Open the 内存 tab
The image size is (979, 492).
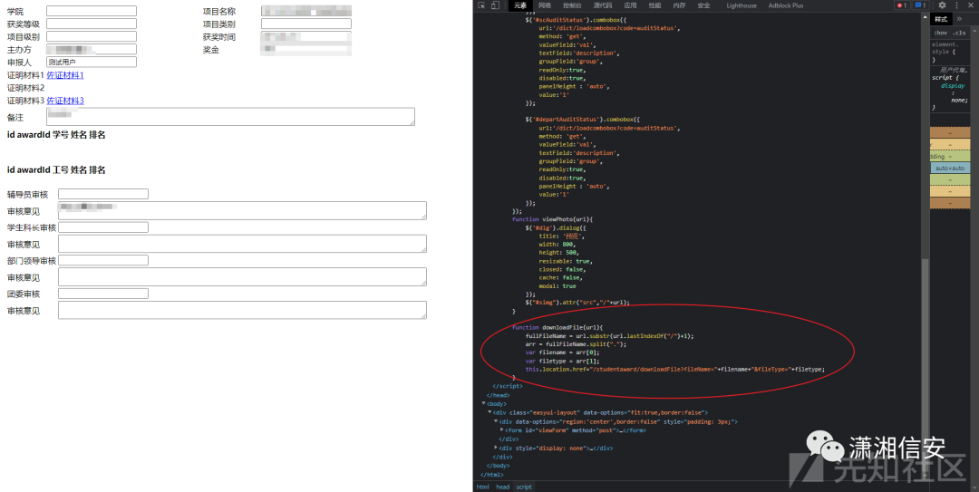[x=679, y=5]
